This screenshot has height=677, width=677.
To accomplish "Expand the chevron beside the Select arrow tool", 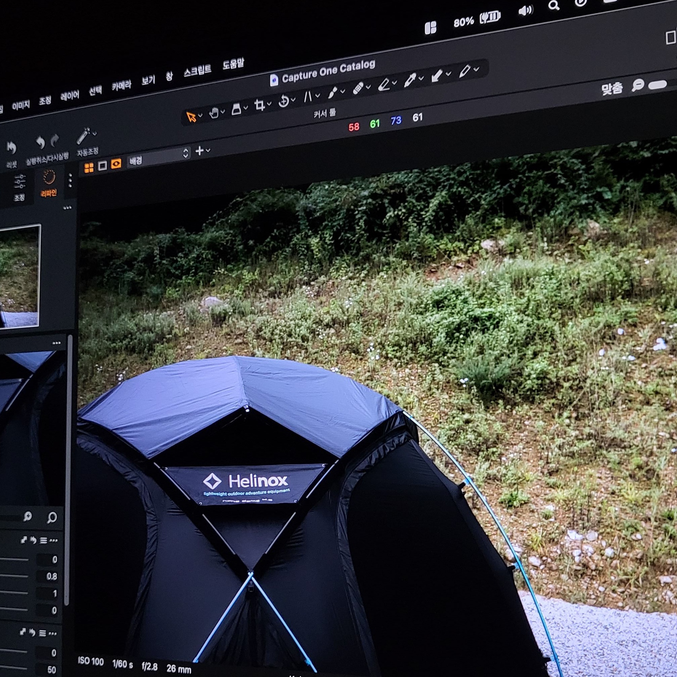I will point(200,115).
